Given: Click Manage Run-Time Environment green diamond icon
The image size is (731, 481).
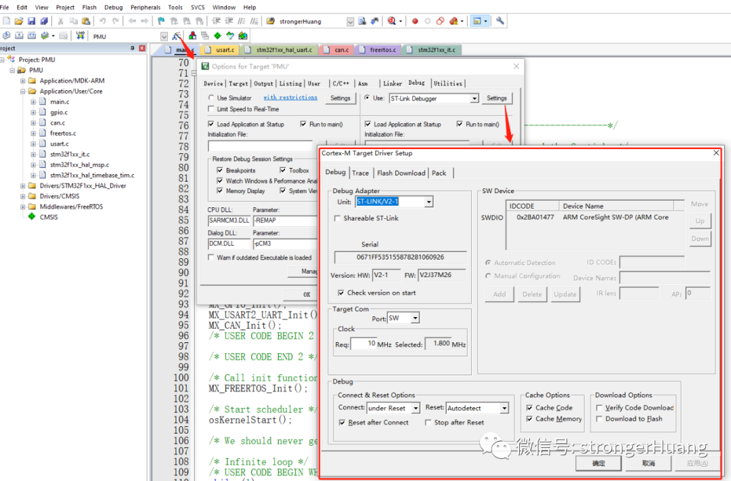Looking at the screenshot, I should pos(217,36).
